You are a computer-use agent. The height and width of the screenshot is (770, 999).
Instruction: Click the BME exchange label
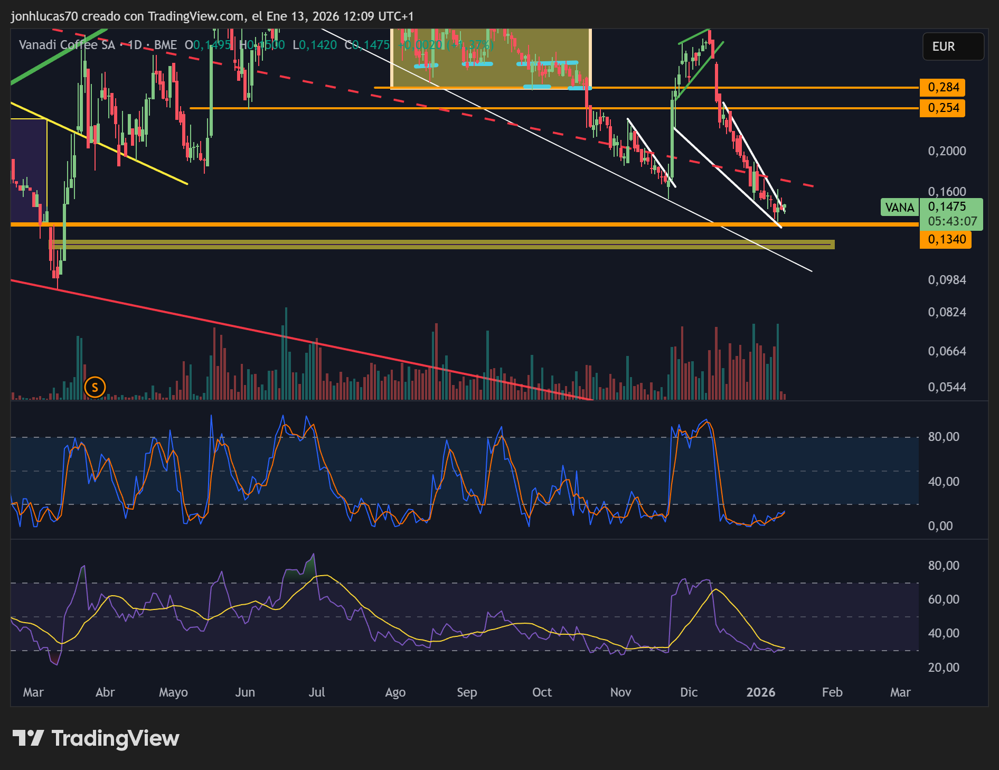[165, 45]
